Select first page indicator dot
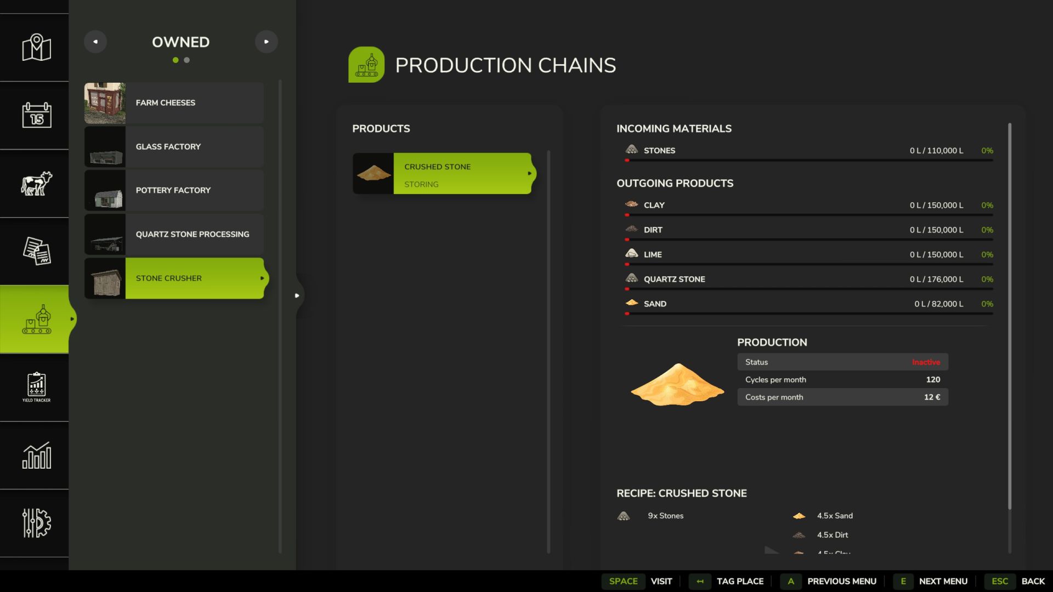Screen dimensions: 1053x592 pyautogui.click(x=175, y=60)
